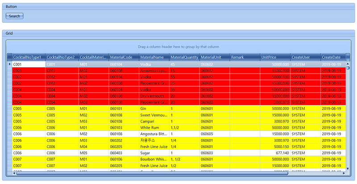
Task: Click the quantity 25 cell
Action: 184,83
